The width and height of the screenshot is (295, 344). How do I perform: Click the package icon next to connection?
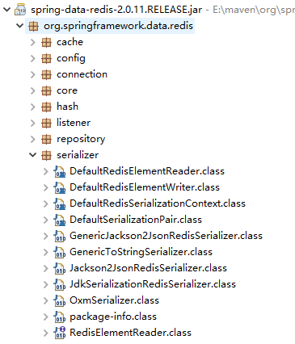click(46, 74)
